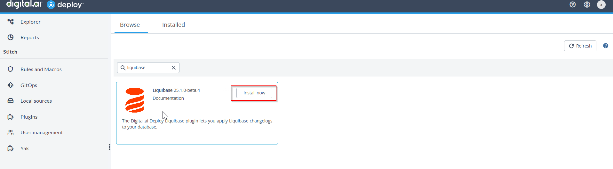Viewport: 613px width, 169px height.
Task: Open Explorer in sidebar
Action: 30,22
